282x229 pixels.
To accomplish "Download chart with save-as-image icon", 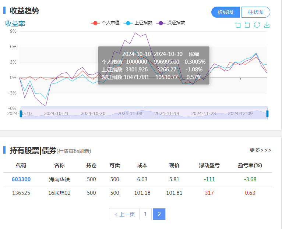I will 267,25.
